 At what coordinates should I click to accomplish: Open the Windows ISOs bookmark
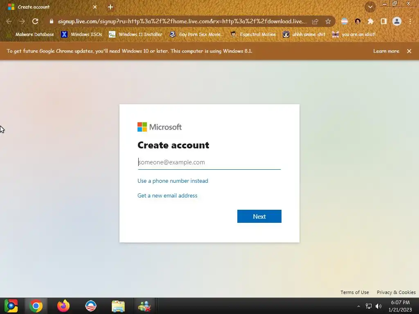click(x=82, y=34)
